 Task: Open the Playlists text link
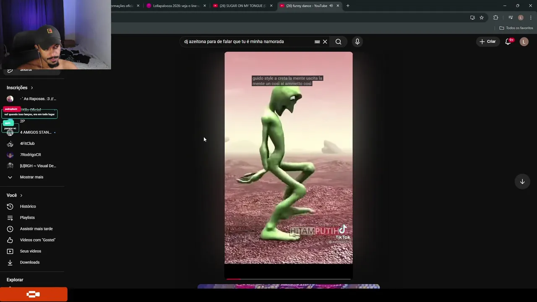point(27,218)
